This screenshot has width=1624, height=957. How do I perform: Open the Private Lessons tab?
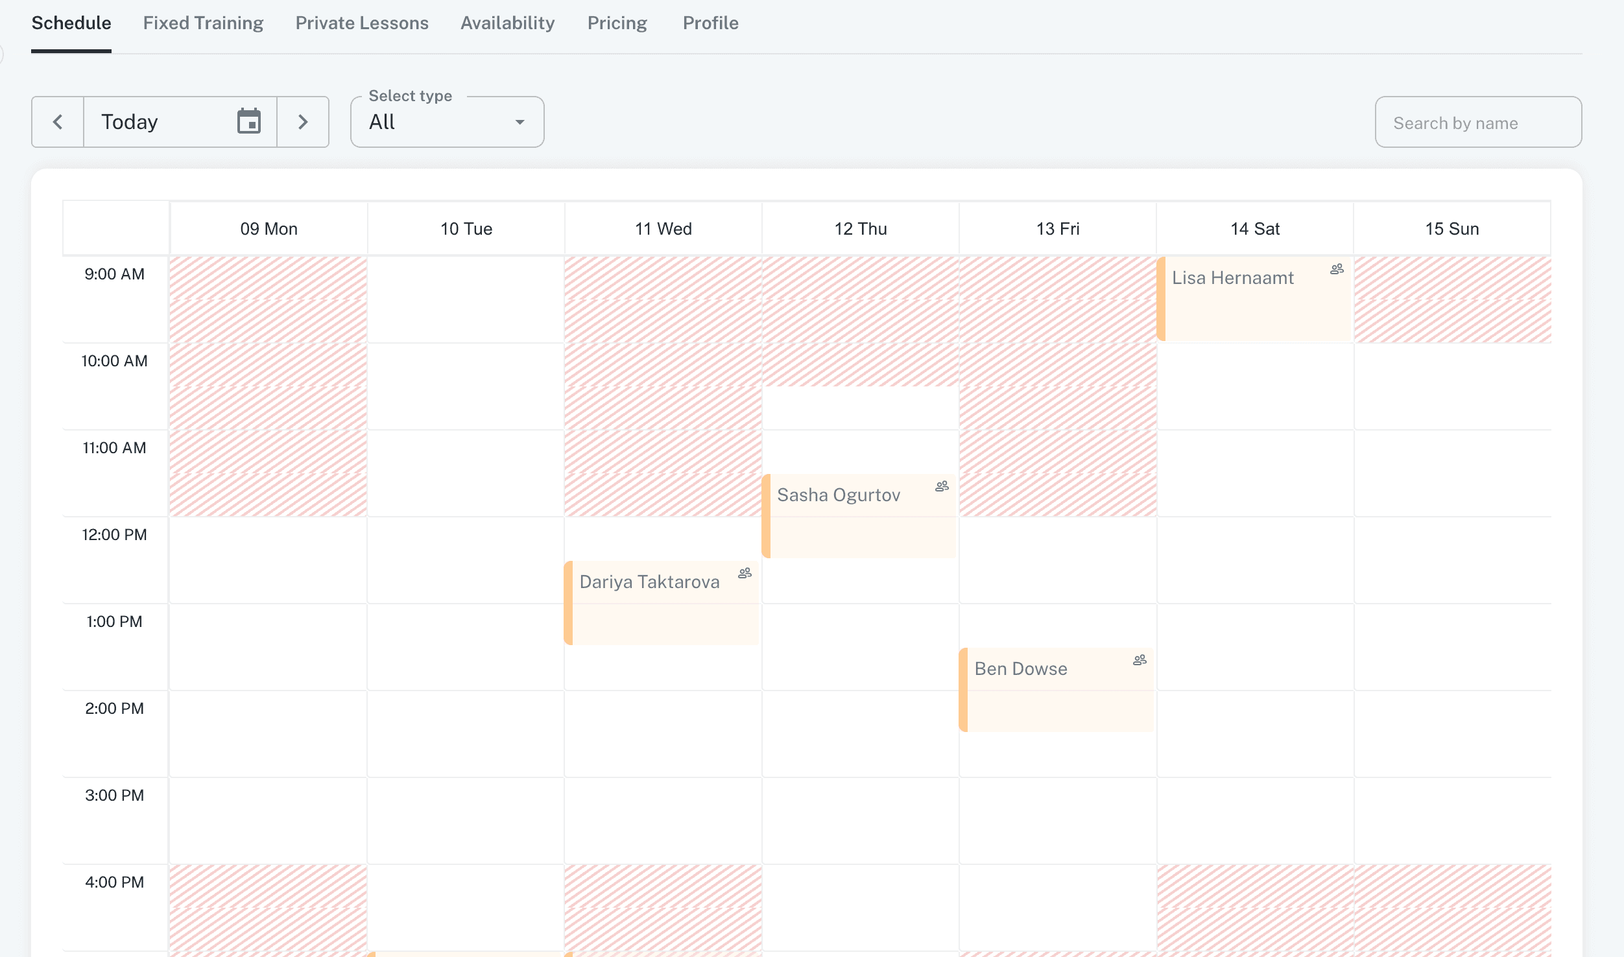pos(362,23)
